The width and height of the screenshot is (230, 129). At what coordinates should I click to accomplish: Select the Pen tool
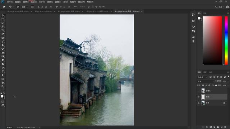(x=3, y=68)
